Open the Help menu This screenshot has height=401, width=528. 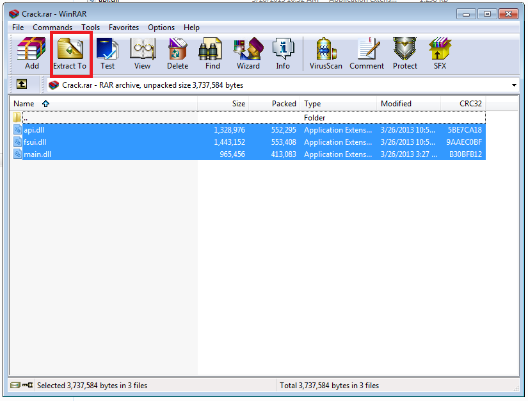click(x=191, y=28)
